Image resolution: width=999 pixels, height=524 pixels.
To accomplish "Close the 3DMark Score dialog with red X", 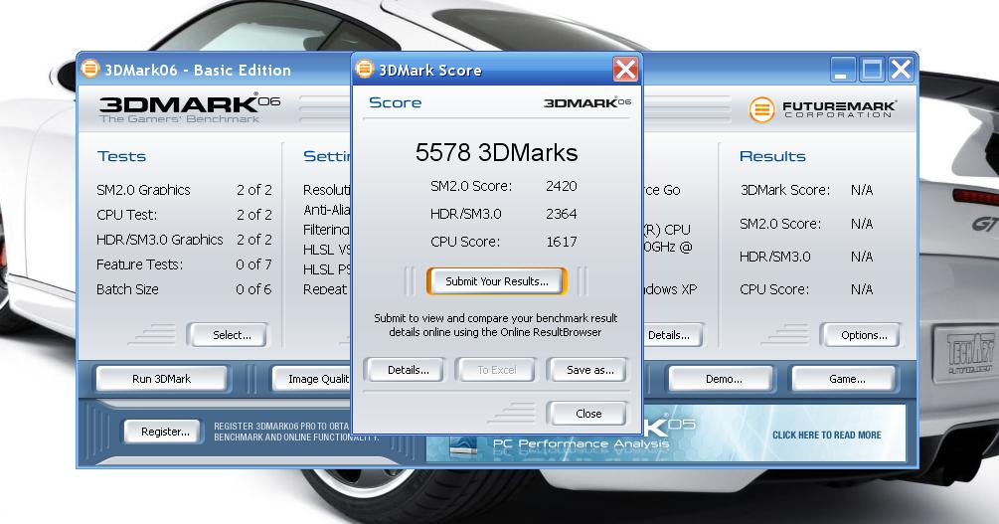I will 625,70.
